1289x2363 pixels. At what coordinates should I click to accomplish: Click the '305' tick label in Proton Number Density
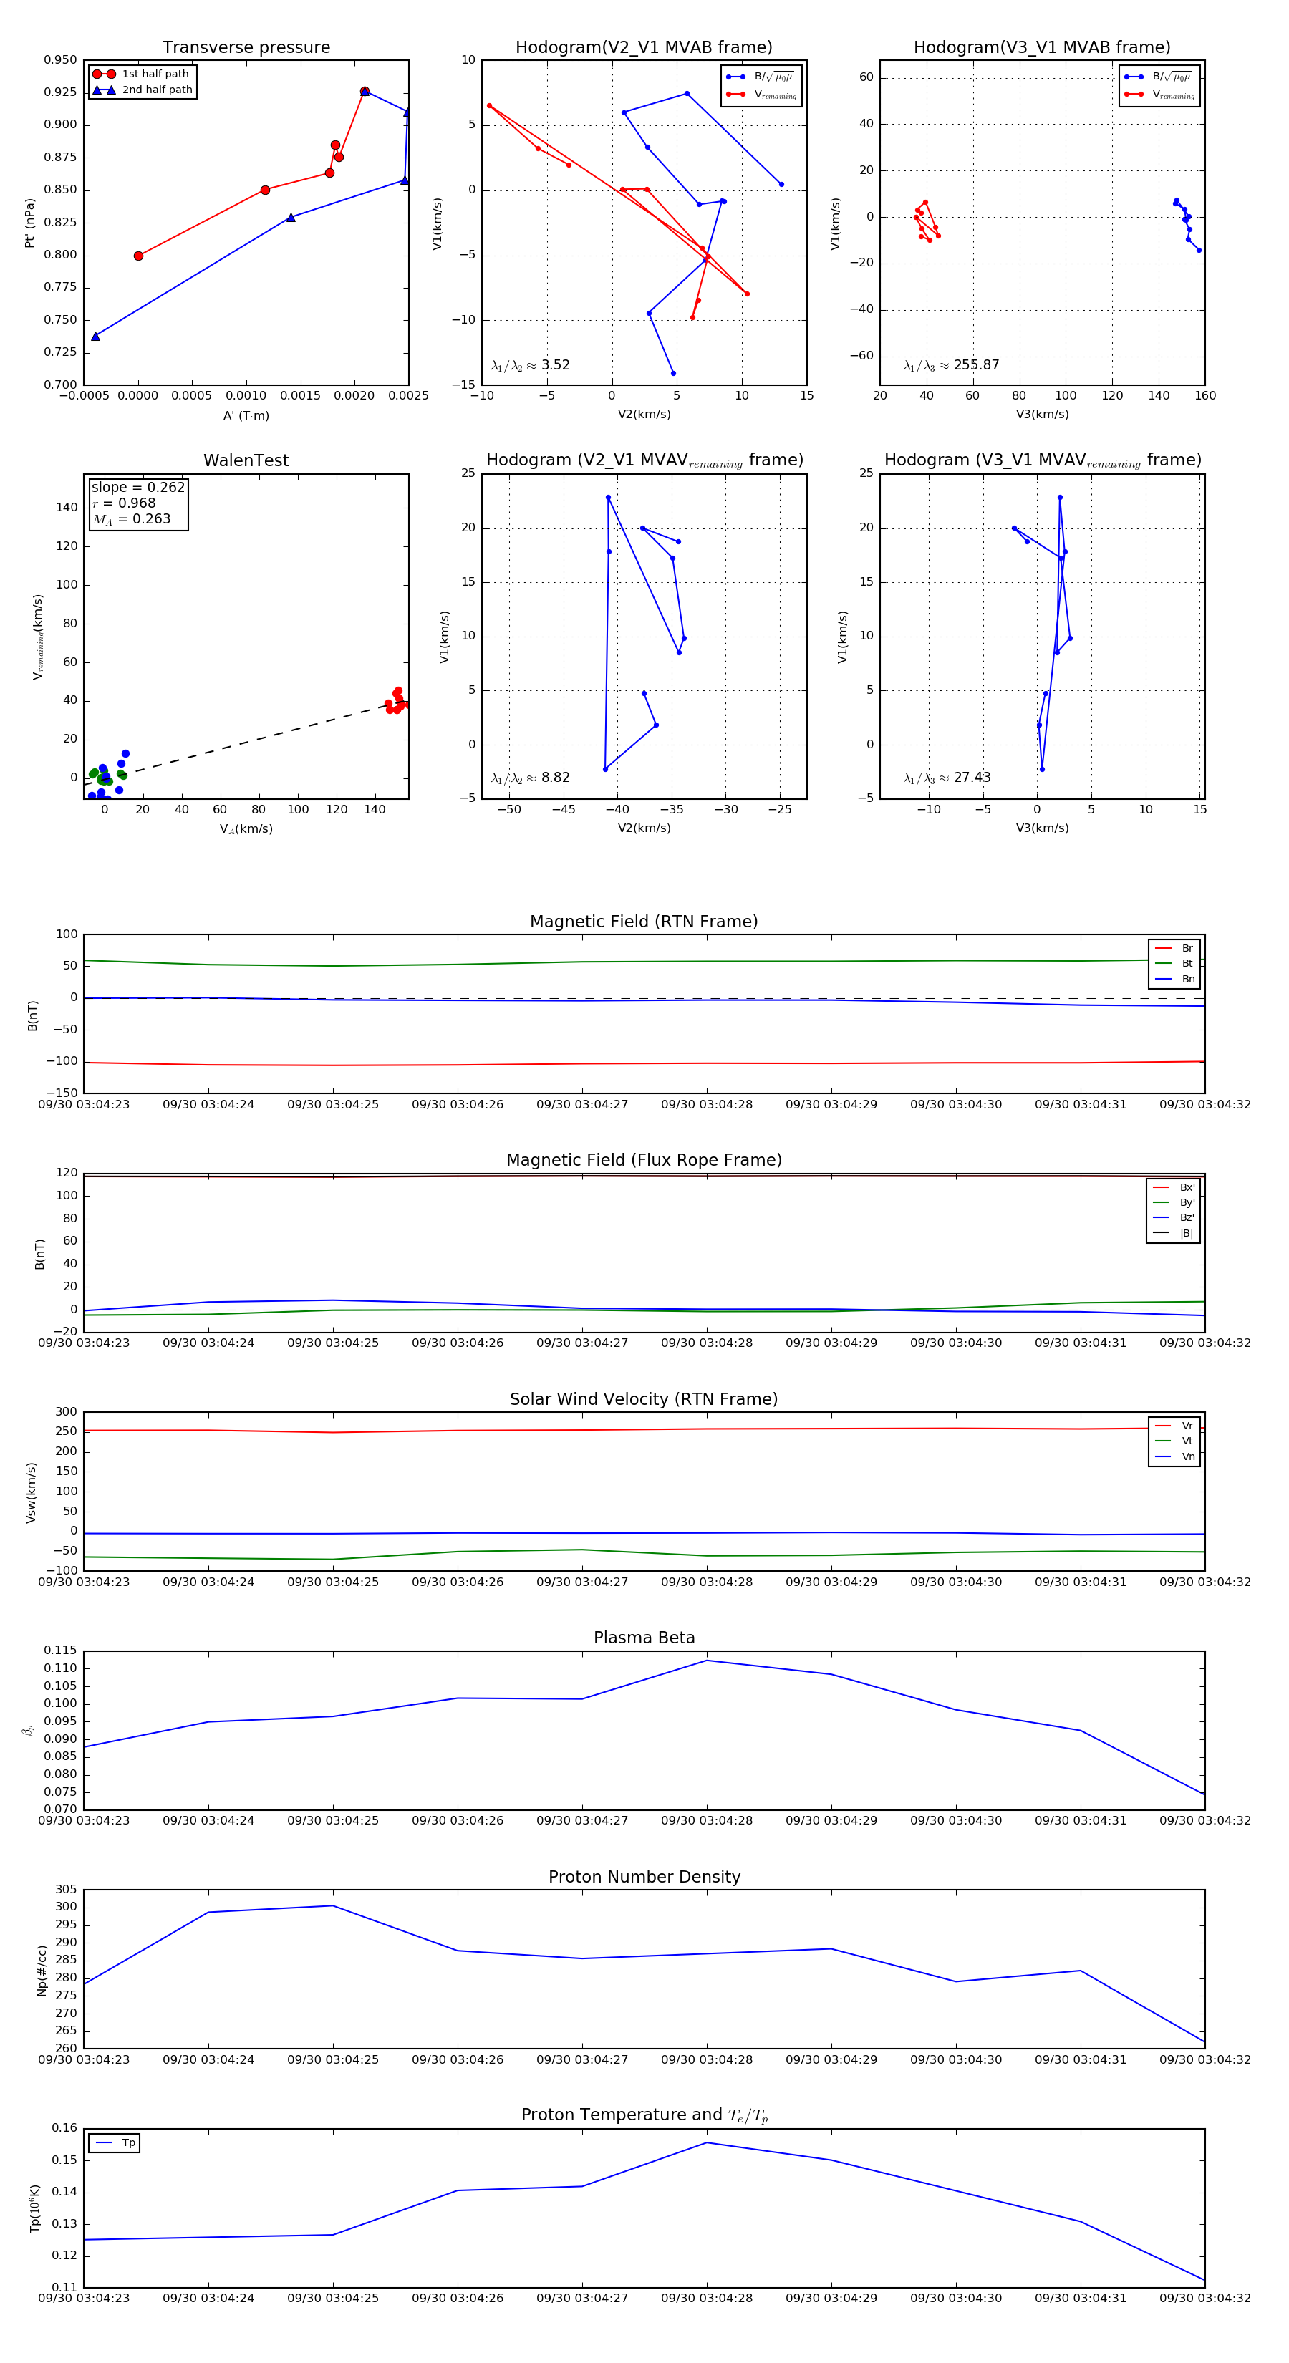coord(66,1889)
